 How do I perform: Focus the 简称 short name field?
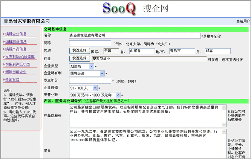(90, 43)
